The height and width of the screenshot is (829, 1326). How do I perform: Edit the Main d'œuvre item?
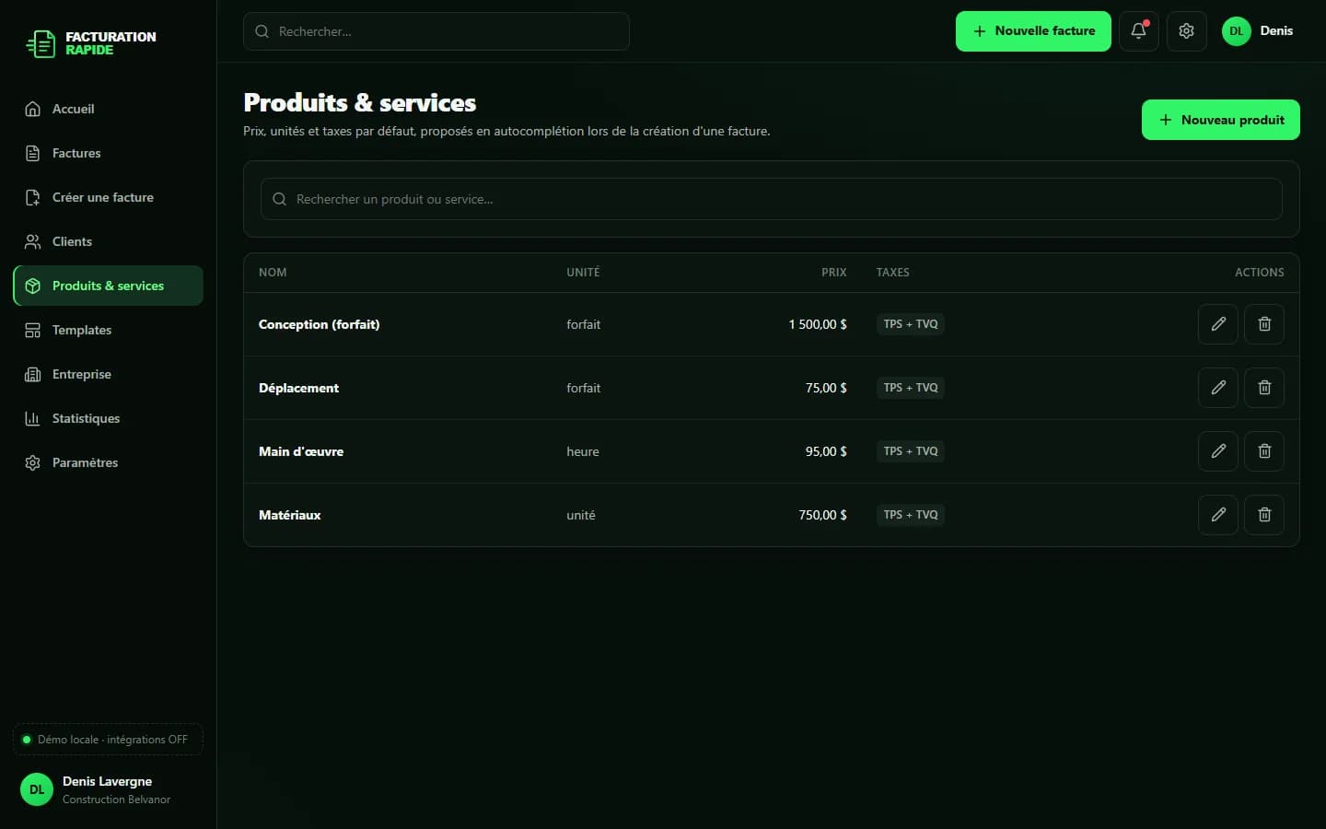pos(1217,451)
